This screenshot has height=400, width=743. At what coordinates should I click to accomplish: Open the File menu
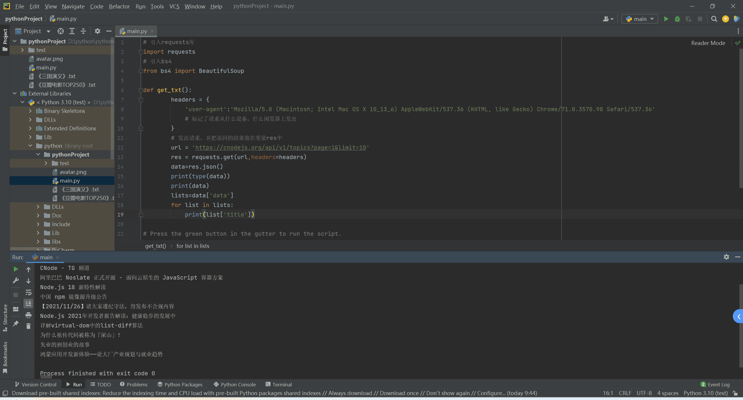click(x=19, y=6)
